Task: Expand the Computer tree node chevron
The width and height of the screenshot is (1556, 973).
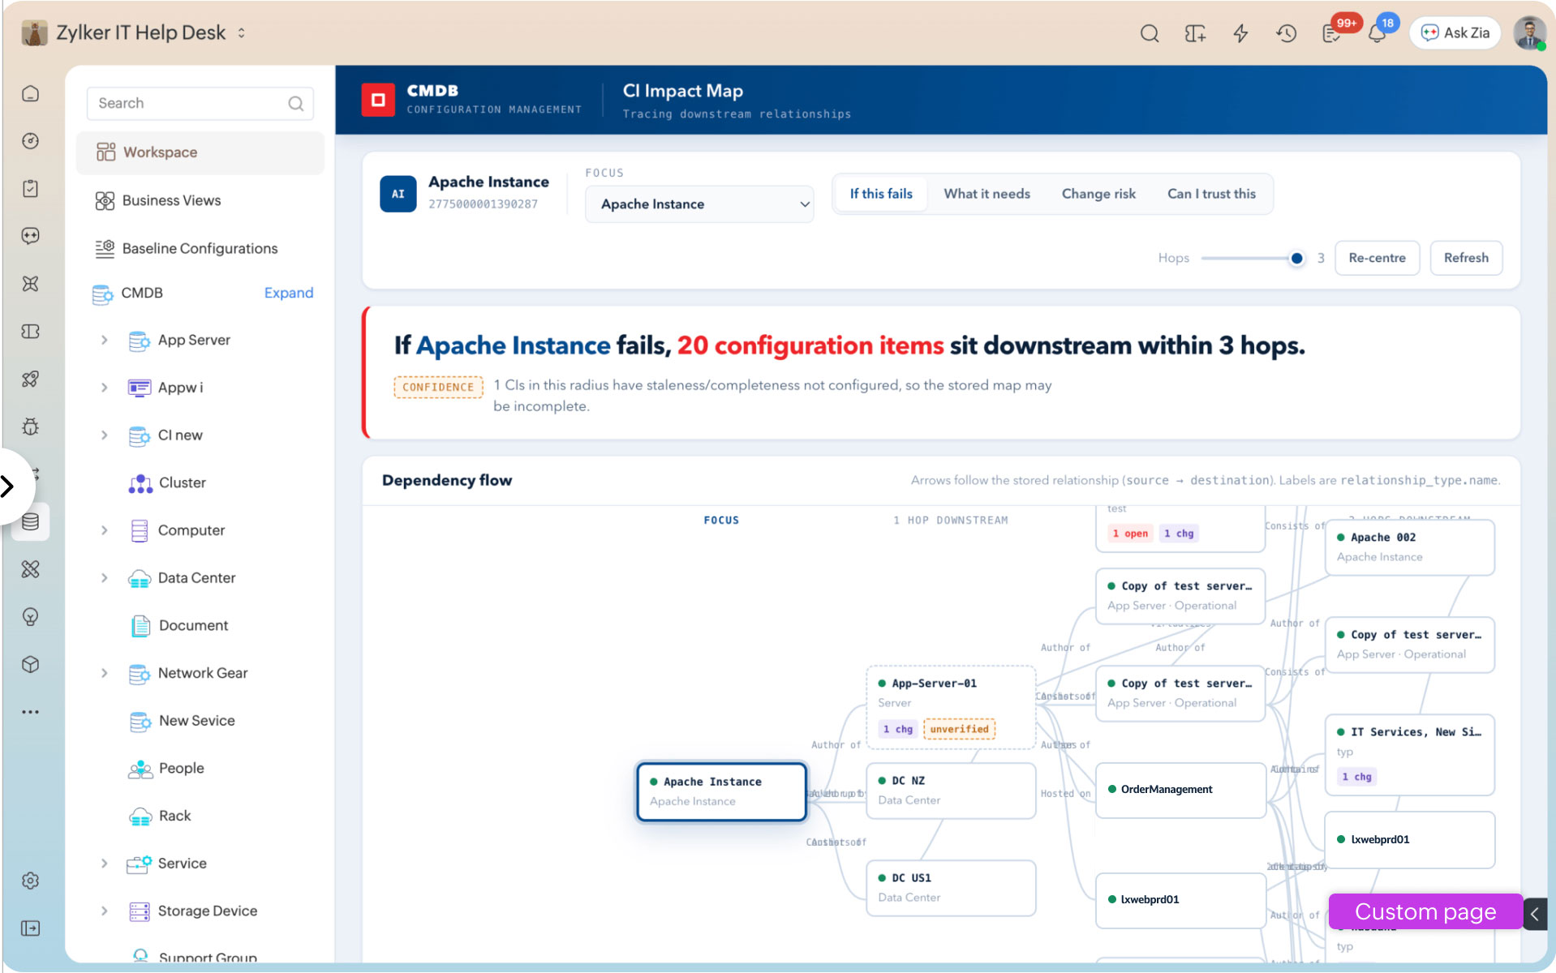Action: tap(104, 530)
